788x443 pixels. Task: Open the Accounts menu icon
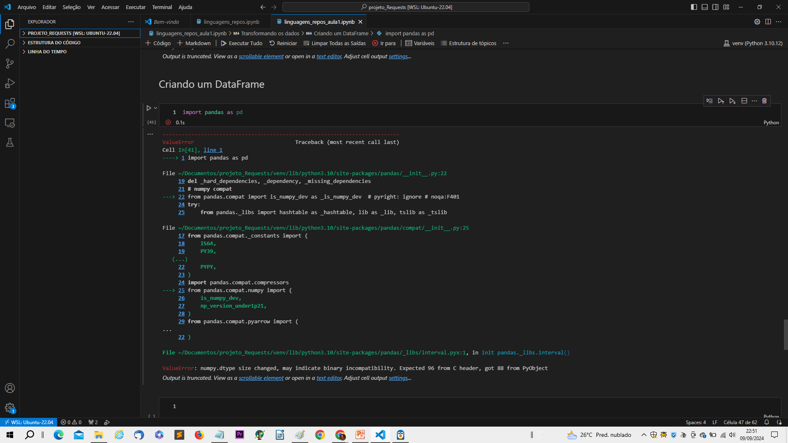pyautogui.click(x=10, y=388)
